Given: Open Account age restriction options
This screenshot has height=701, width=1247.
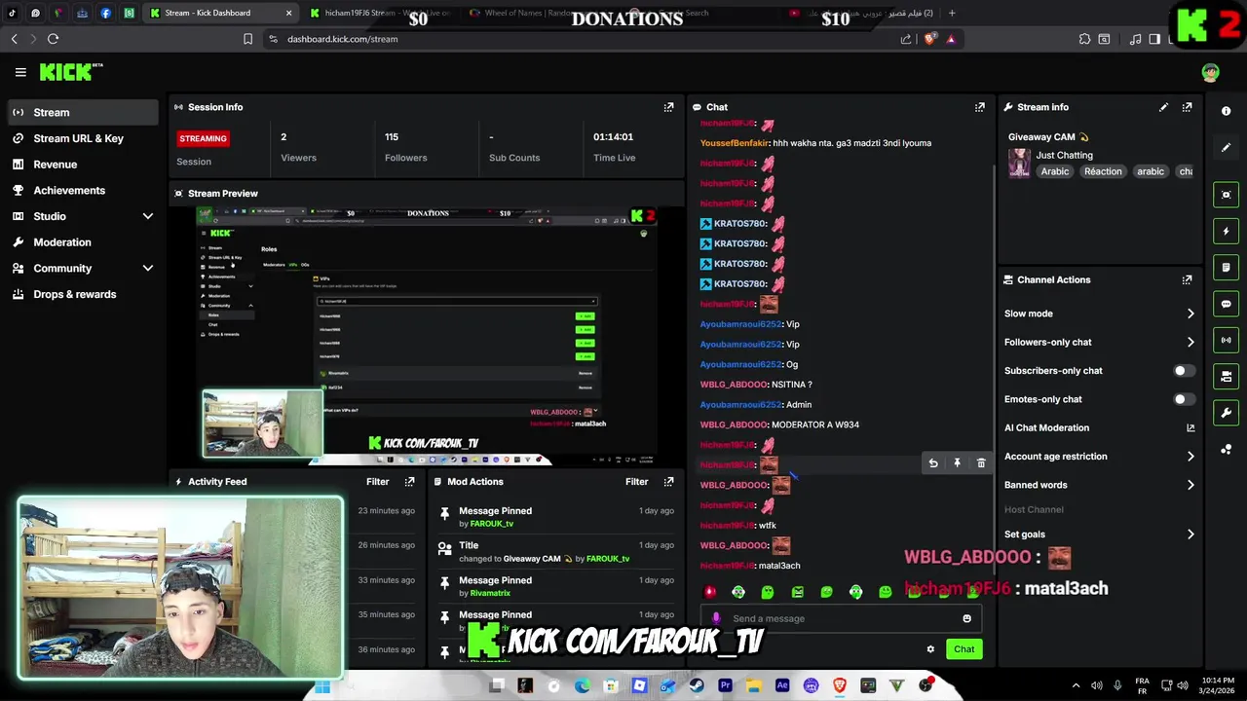Looking at the screenshot, I should (x=1099, y=456).
